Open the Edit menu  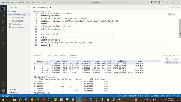coord(12,3)
